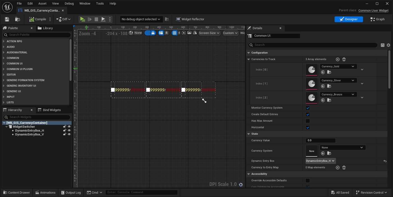Switch to Graph mode
This screenshot has width=393, height=197.
coord(377,19)
